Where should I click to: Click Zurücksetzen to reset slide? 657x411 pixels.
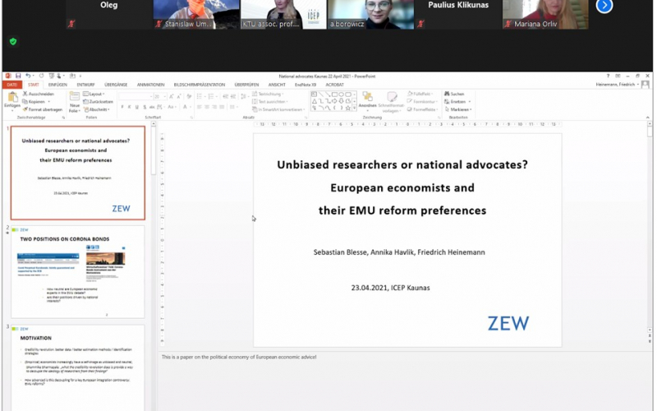click(98, 101)
